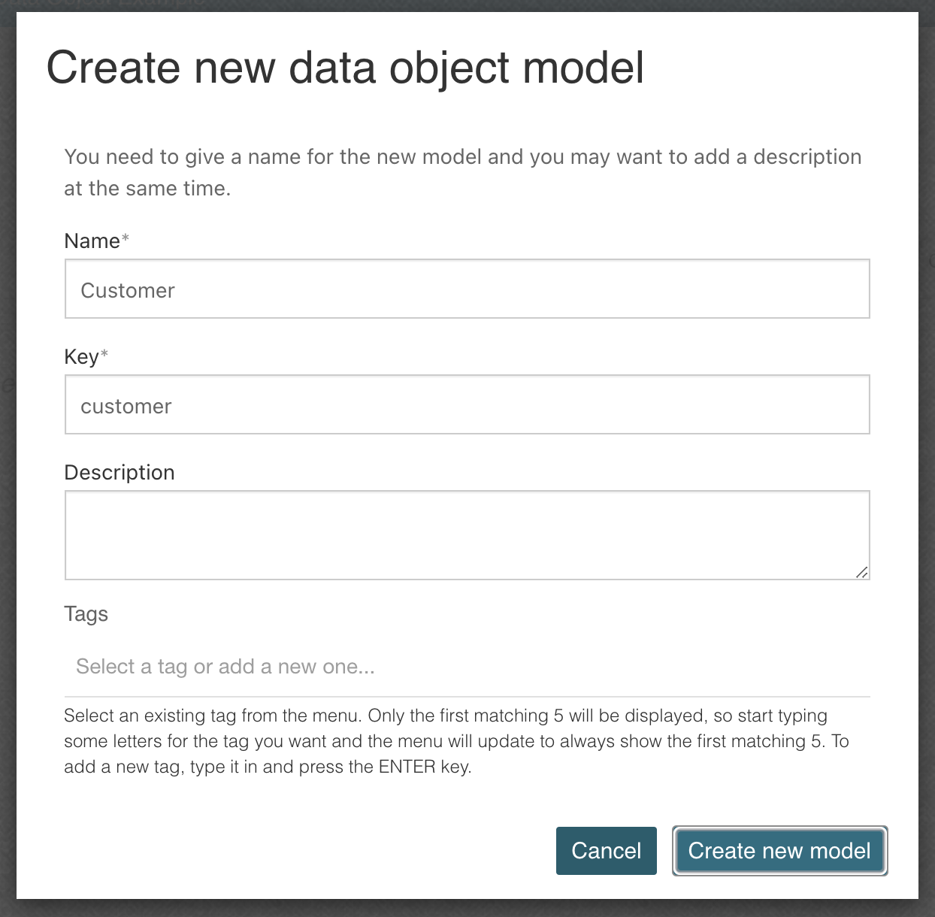The image size is (935, 917).
Task: Click the Name label with asterisk
Action: [x=95, y=241]
